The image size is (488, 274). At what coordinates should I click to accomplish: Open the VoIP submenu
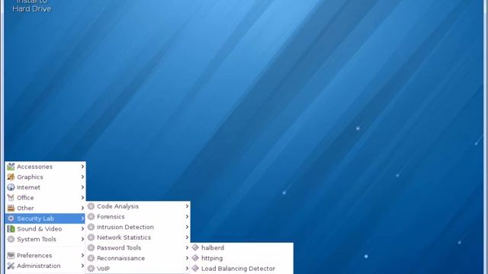point(138,269)
